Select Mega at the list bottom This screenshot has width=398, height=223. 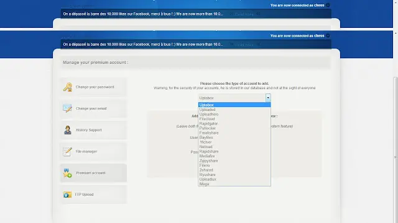[x=234, y=184]
